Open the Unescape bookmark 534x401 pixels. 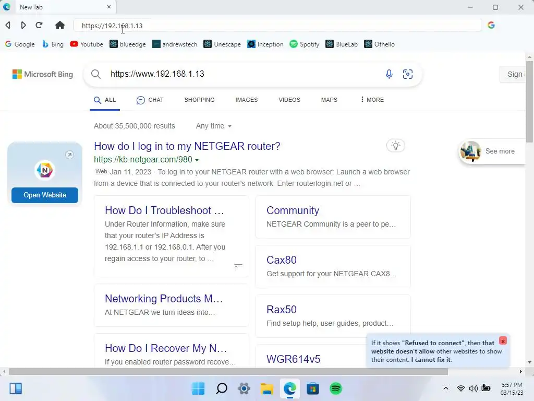click(222, 44)
